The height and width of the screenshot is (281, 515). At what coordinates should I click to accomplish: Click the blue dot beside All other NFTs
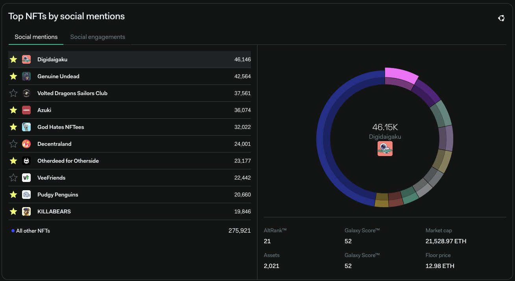(13, 231)
